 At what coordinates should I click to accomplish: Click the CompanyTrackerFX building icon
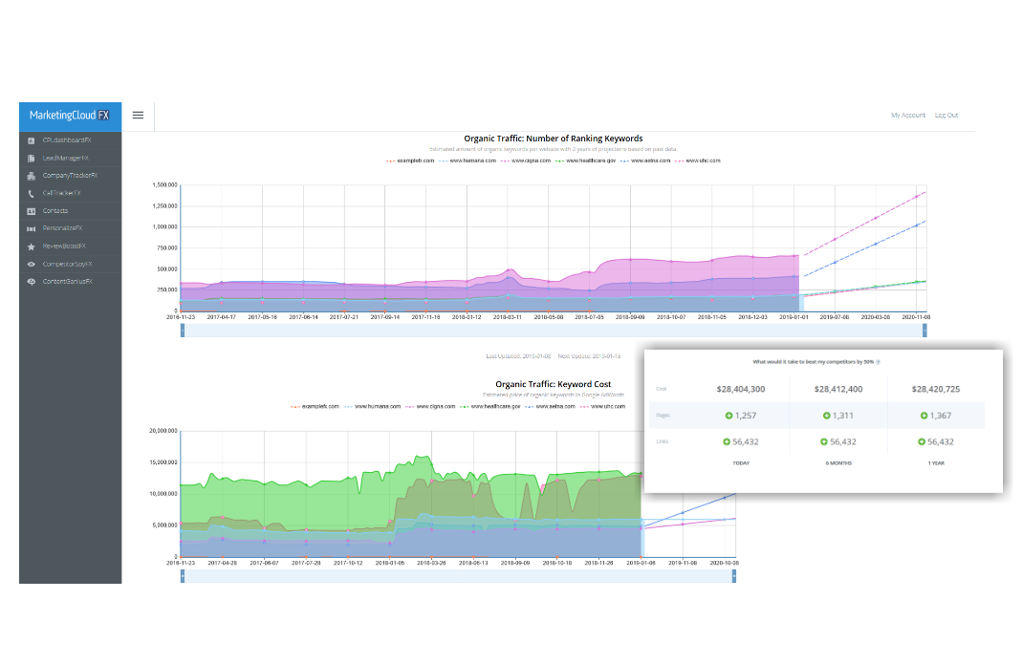31,176
